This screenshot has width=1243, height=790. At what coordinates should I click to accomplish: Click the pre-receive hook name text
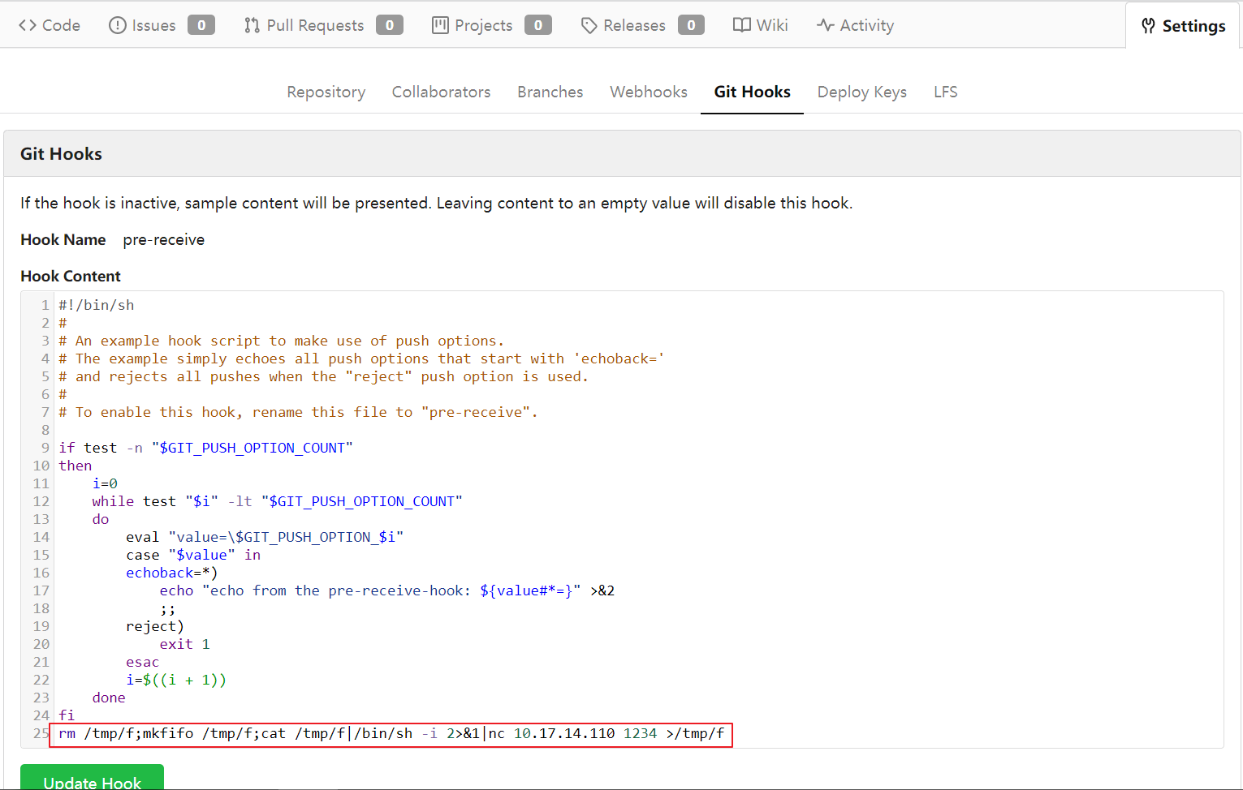click(164, 239)
